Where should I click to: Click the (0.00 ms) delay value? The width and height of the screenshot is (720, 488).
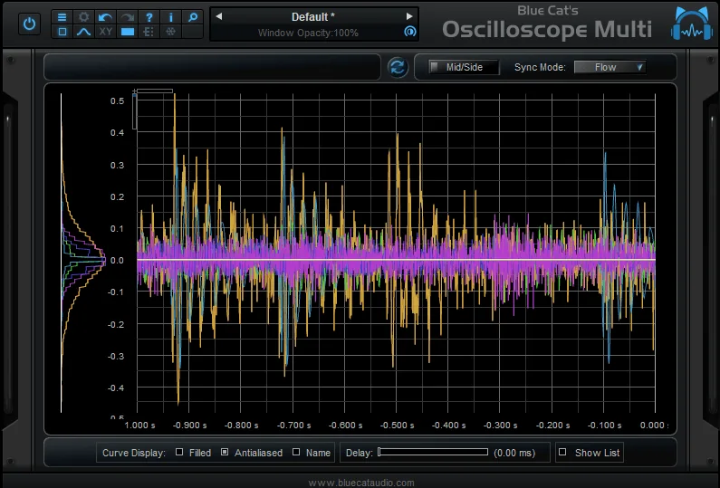click(514, 453)
